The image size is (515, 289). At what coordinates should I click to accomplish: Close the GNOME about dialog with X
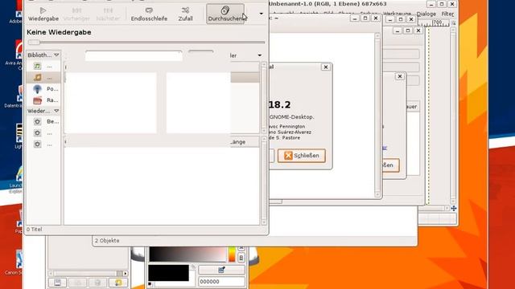coord(325,67)
